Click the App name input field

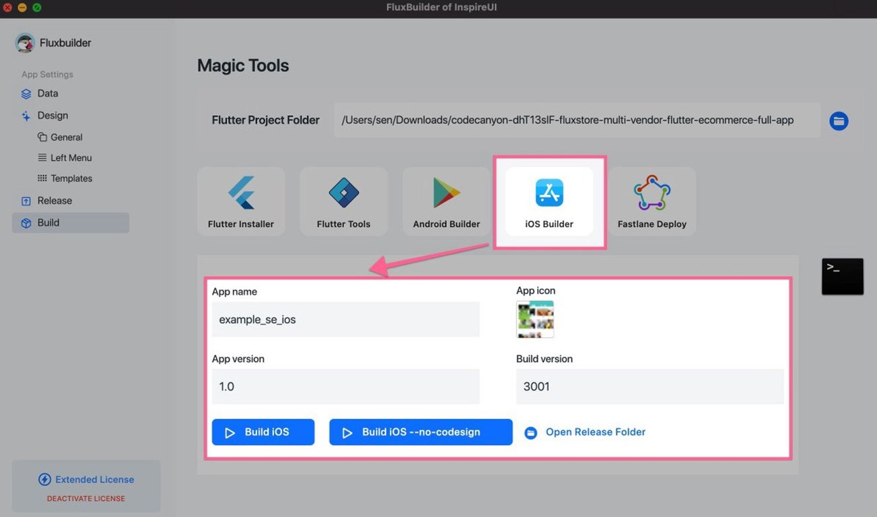tap(346, 320)
